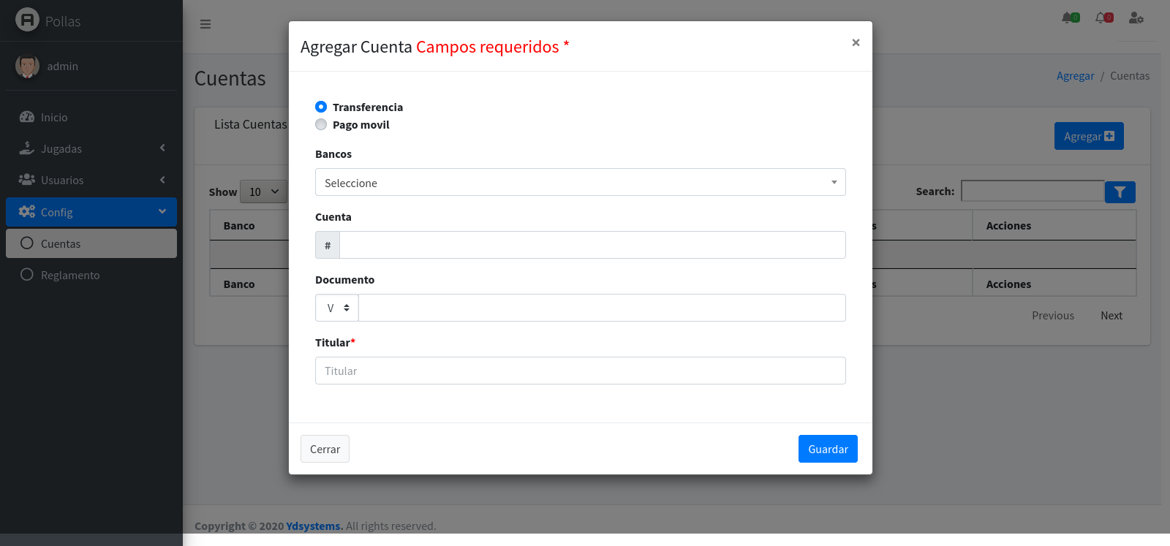Select the Transferencia radio option
Viewport: 1170px width, 546px height.
coord(321,107)
